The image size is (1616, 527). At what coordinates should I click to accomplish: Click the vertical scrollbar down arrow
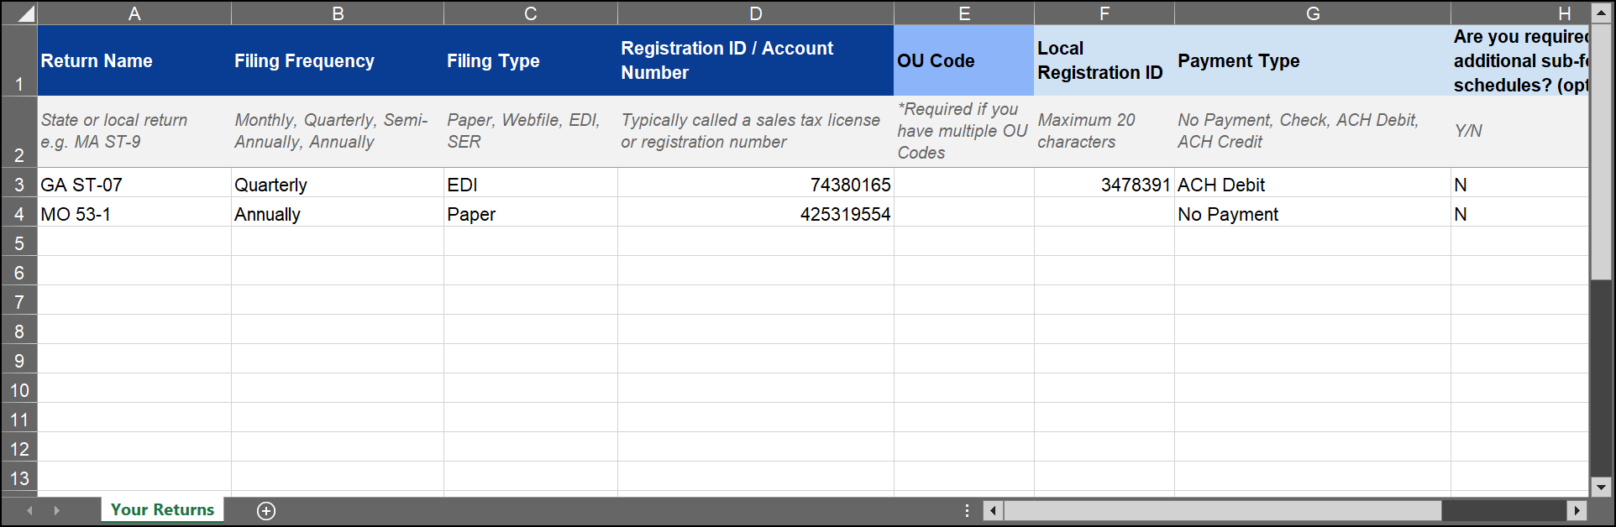click(1602, 487)
